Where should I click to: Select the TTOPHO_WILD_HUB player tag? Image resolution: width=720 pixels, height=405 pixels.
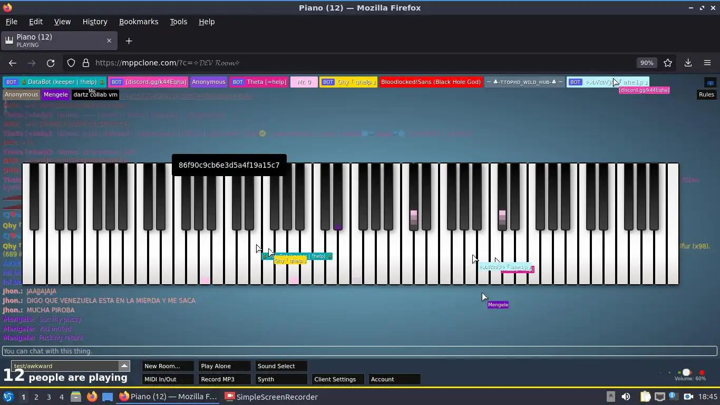coord(524,82)
